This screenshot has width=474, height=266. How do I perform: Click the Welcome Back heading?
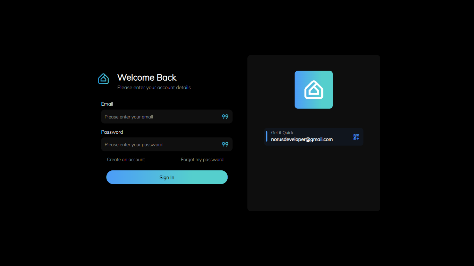[147, 77]
